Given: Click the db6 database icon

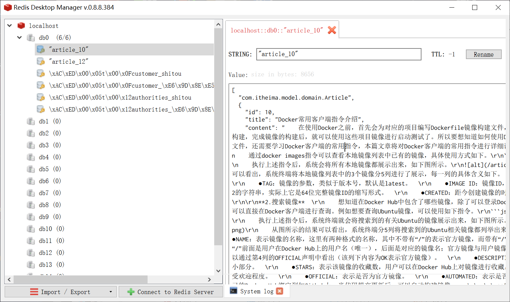Looking at the screenshot, I should click(31, 181).
